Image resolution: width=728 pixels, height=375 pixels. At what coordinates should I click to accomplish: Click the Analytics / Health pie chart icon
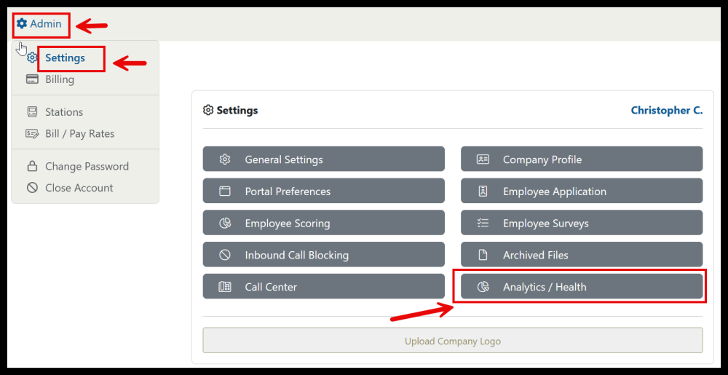coord(483,287)
